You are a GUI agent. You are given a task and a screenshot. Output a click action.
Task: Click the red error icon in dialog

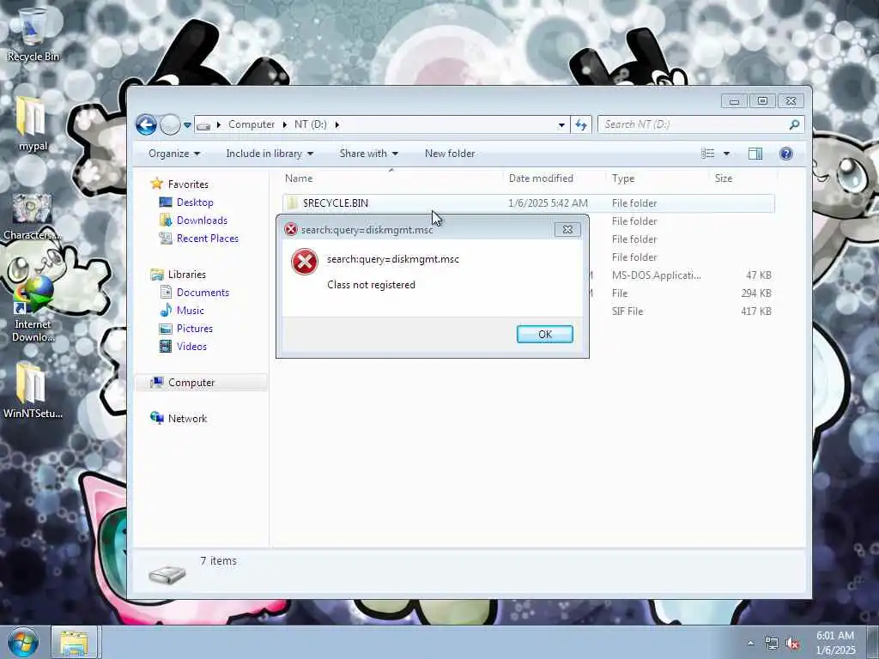(x=305, y=262)
